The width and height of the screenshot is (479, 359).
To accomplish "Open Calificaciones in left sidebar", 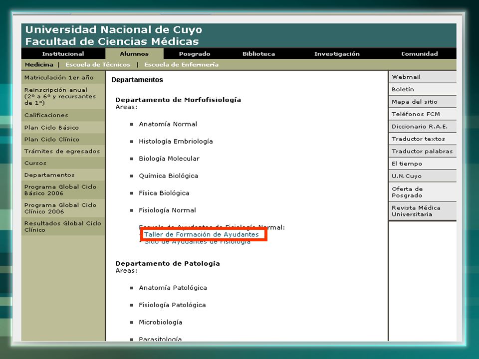I will (x=63, y=115).
